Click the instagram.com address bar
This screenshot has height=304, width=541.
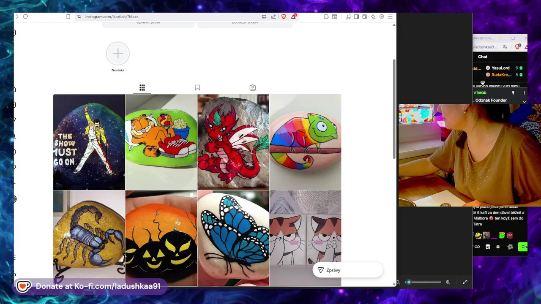(x=169, y=16)
